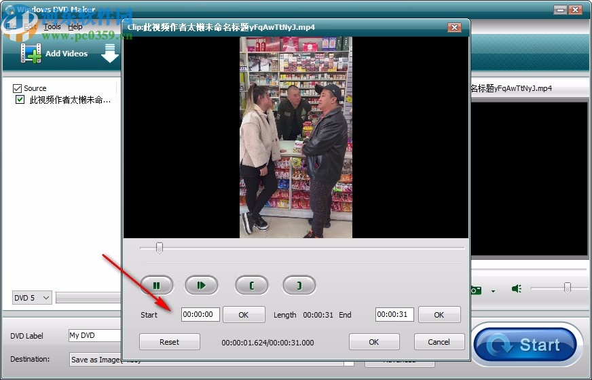Close the Clip dialog
This screenshot has height=380, width=592.
tap(455, 27)
